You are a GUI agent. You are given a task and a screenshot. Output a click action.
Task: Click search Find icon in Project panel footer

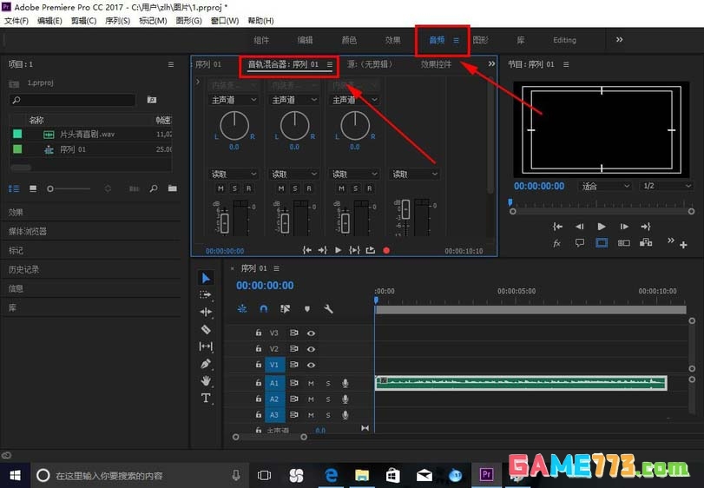pos(154,188)
